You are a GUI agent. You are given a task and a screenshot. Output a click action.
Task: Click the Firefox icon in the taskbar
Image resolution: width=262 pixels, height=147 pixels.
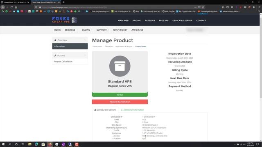pos(50,144)
